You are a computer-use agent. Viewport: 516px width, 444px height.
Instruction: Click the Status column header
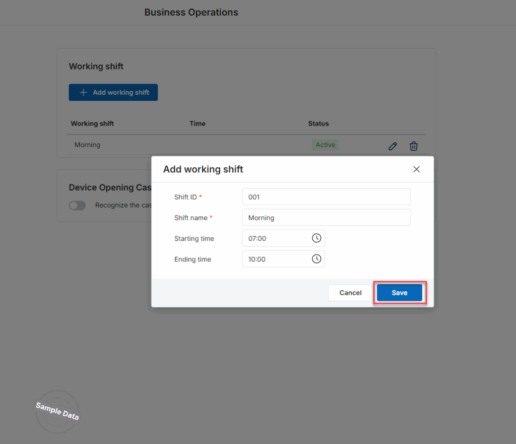pyautogui.click(x=318, y=123)
